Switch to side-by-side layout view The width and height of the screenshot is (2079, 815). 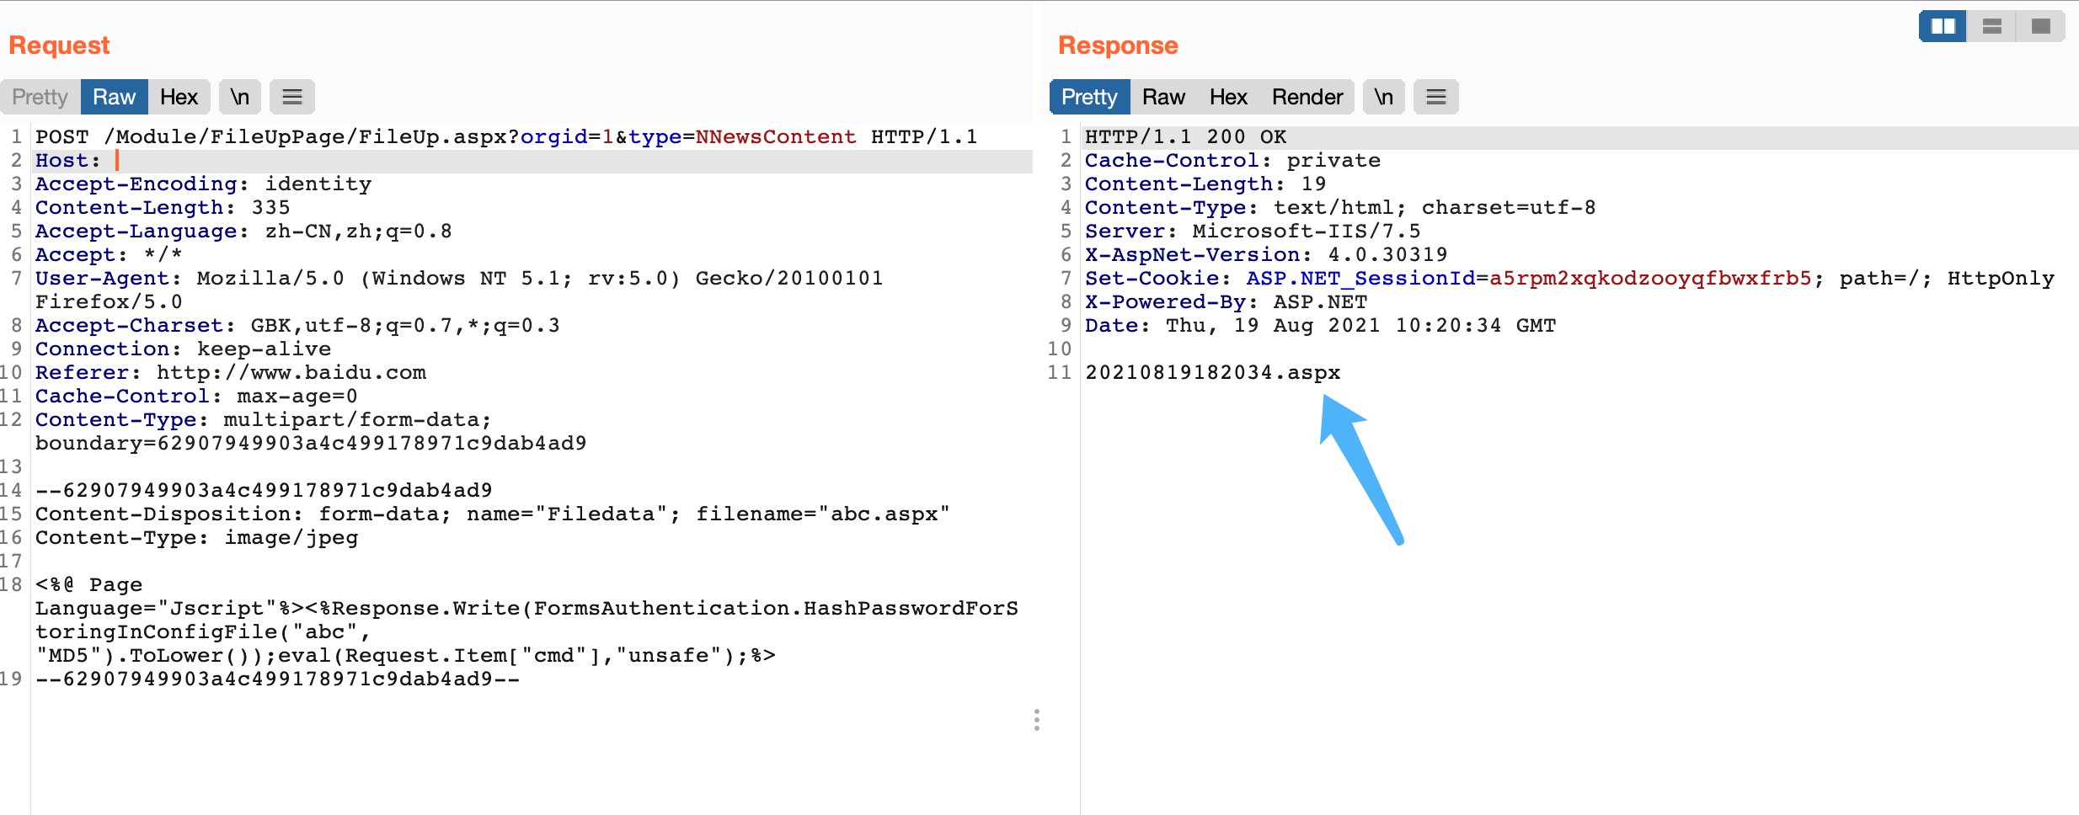1943,26
